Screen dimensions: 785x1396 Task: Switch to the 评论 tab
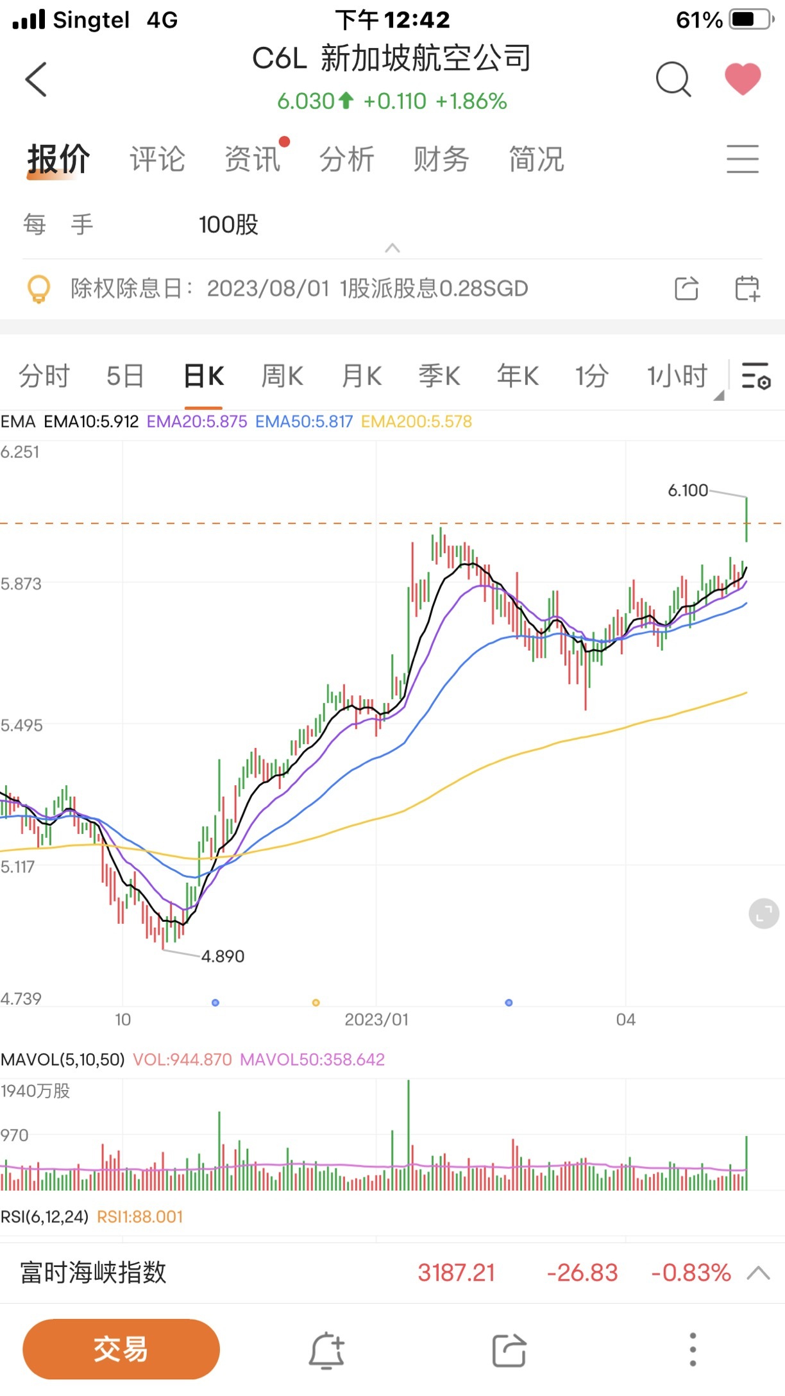click(x=157, y=159)
